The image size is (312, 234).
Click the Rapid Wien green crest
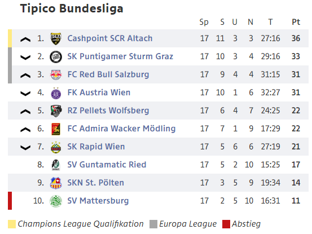[56, 147]
